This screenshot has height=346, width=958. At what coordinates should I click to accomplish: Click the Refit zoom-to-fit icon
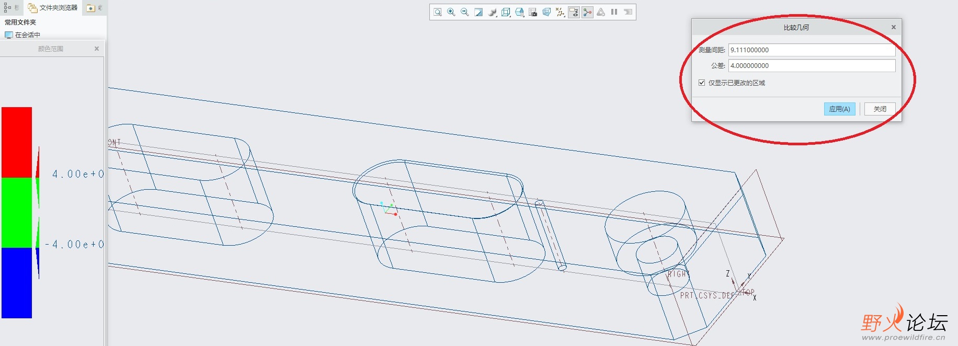pyautogui.click(x=438, y=12)
